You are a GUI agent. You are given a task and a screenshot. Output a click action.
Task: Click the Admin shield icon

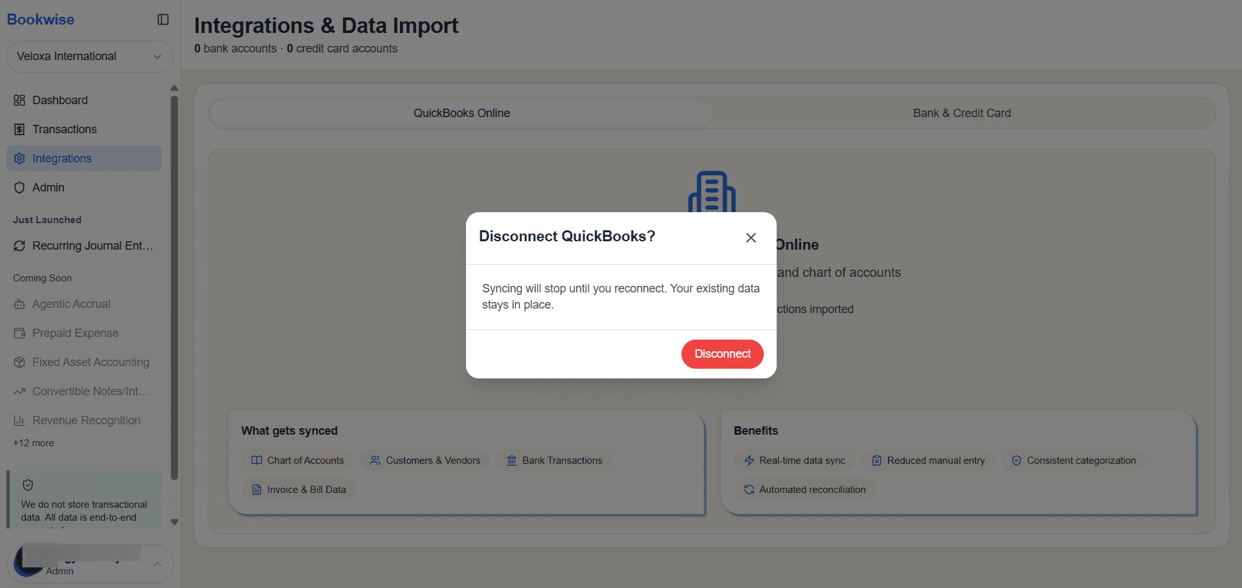[19, 188]
